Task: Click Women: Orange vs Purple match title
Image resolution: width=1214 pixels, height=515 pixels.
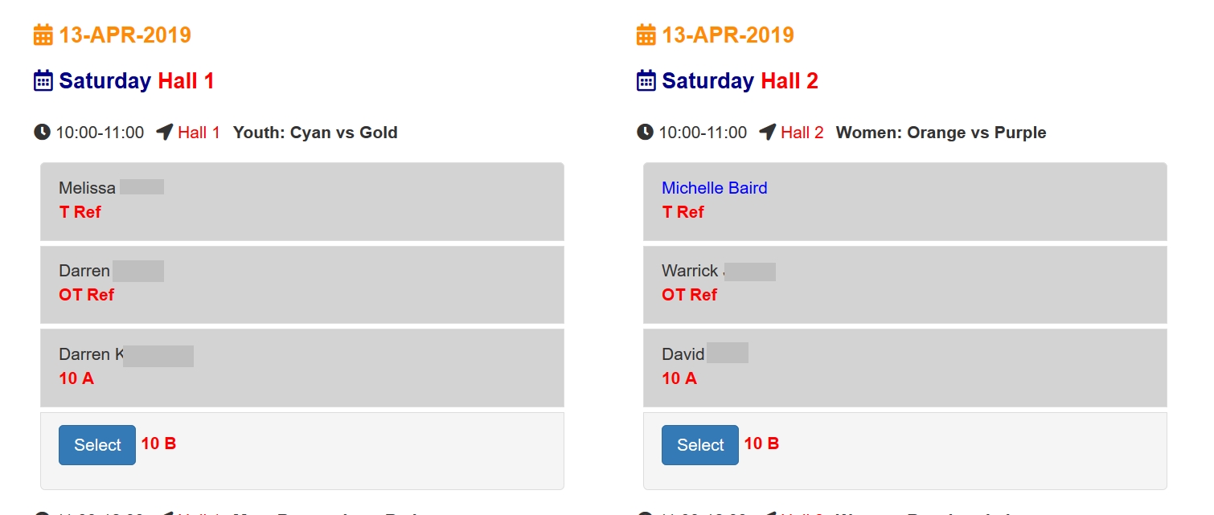Action: point(941,133)
